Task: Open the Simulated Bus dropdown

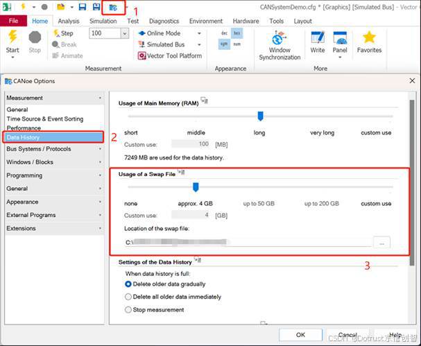Action: click(x=199, y=44)
